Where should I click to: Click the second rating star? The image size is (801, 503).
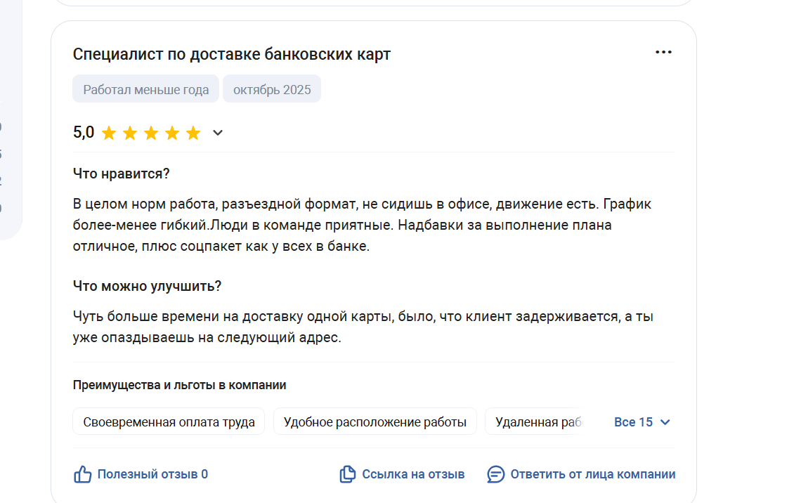130,133
